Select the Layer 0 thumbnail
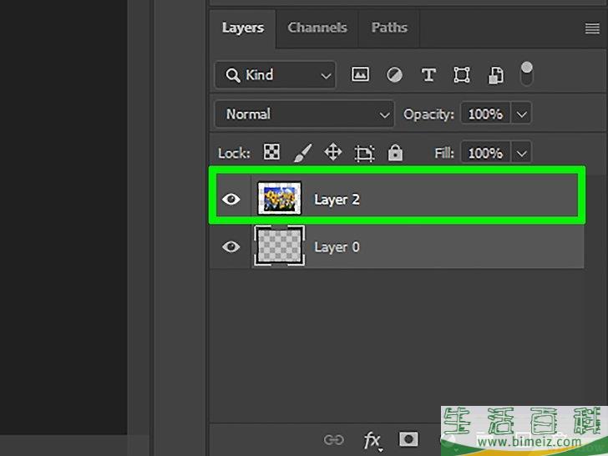Image resolution: width=608 pixels, height=456 pixels. click(279, 246)
